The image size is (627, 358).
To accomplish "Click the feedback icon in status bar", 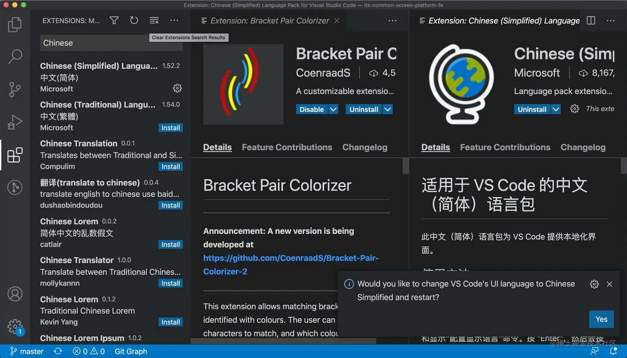I will (x=595, y=351).
